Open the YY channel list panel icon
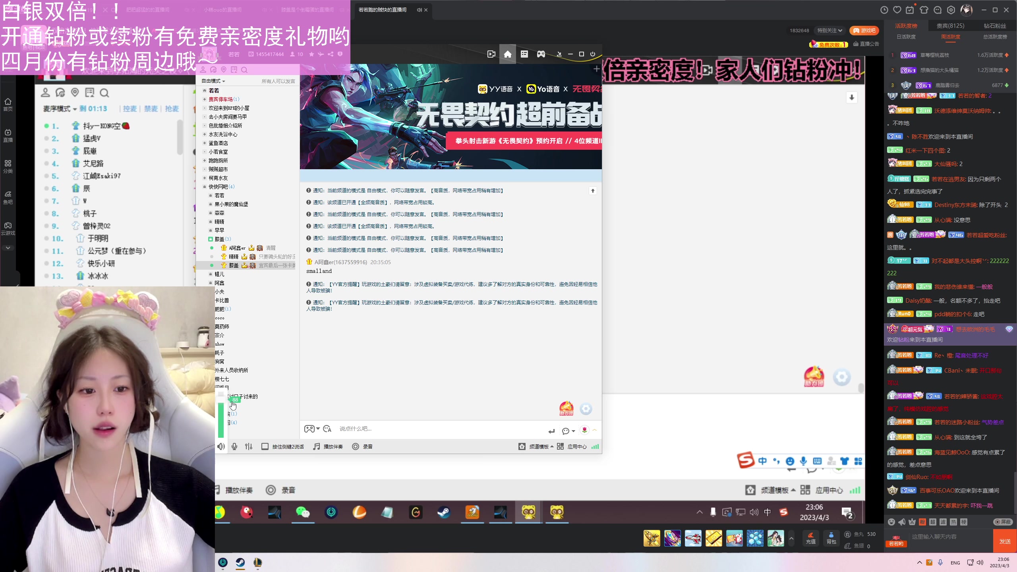The image size is (1017, 572). click(x=524, y=54)
